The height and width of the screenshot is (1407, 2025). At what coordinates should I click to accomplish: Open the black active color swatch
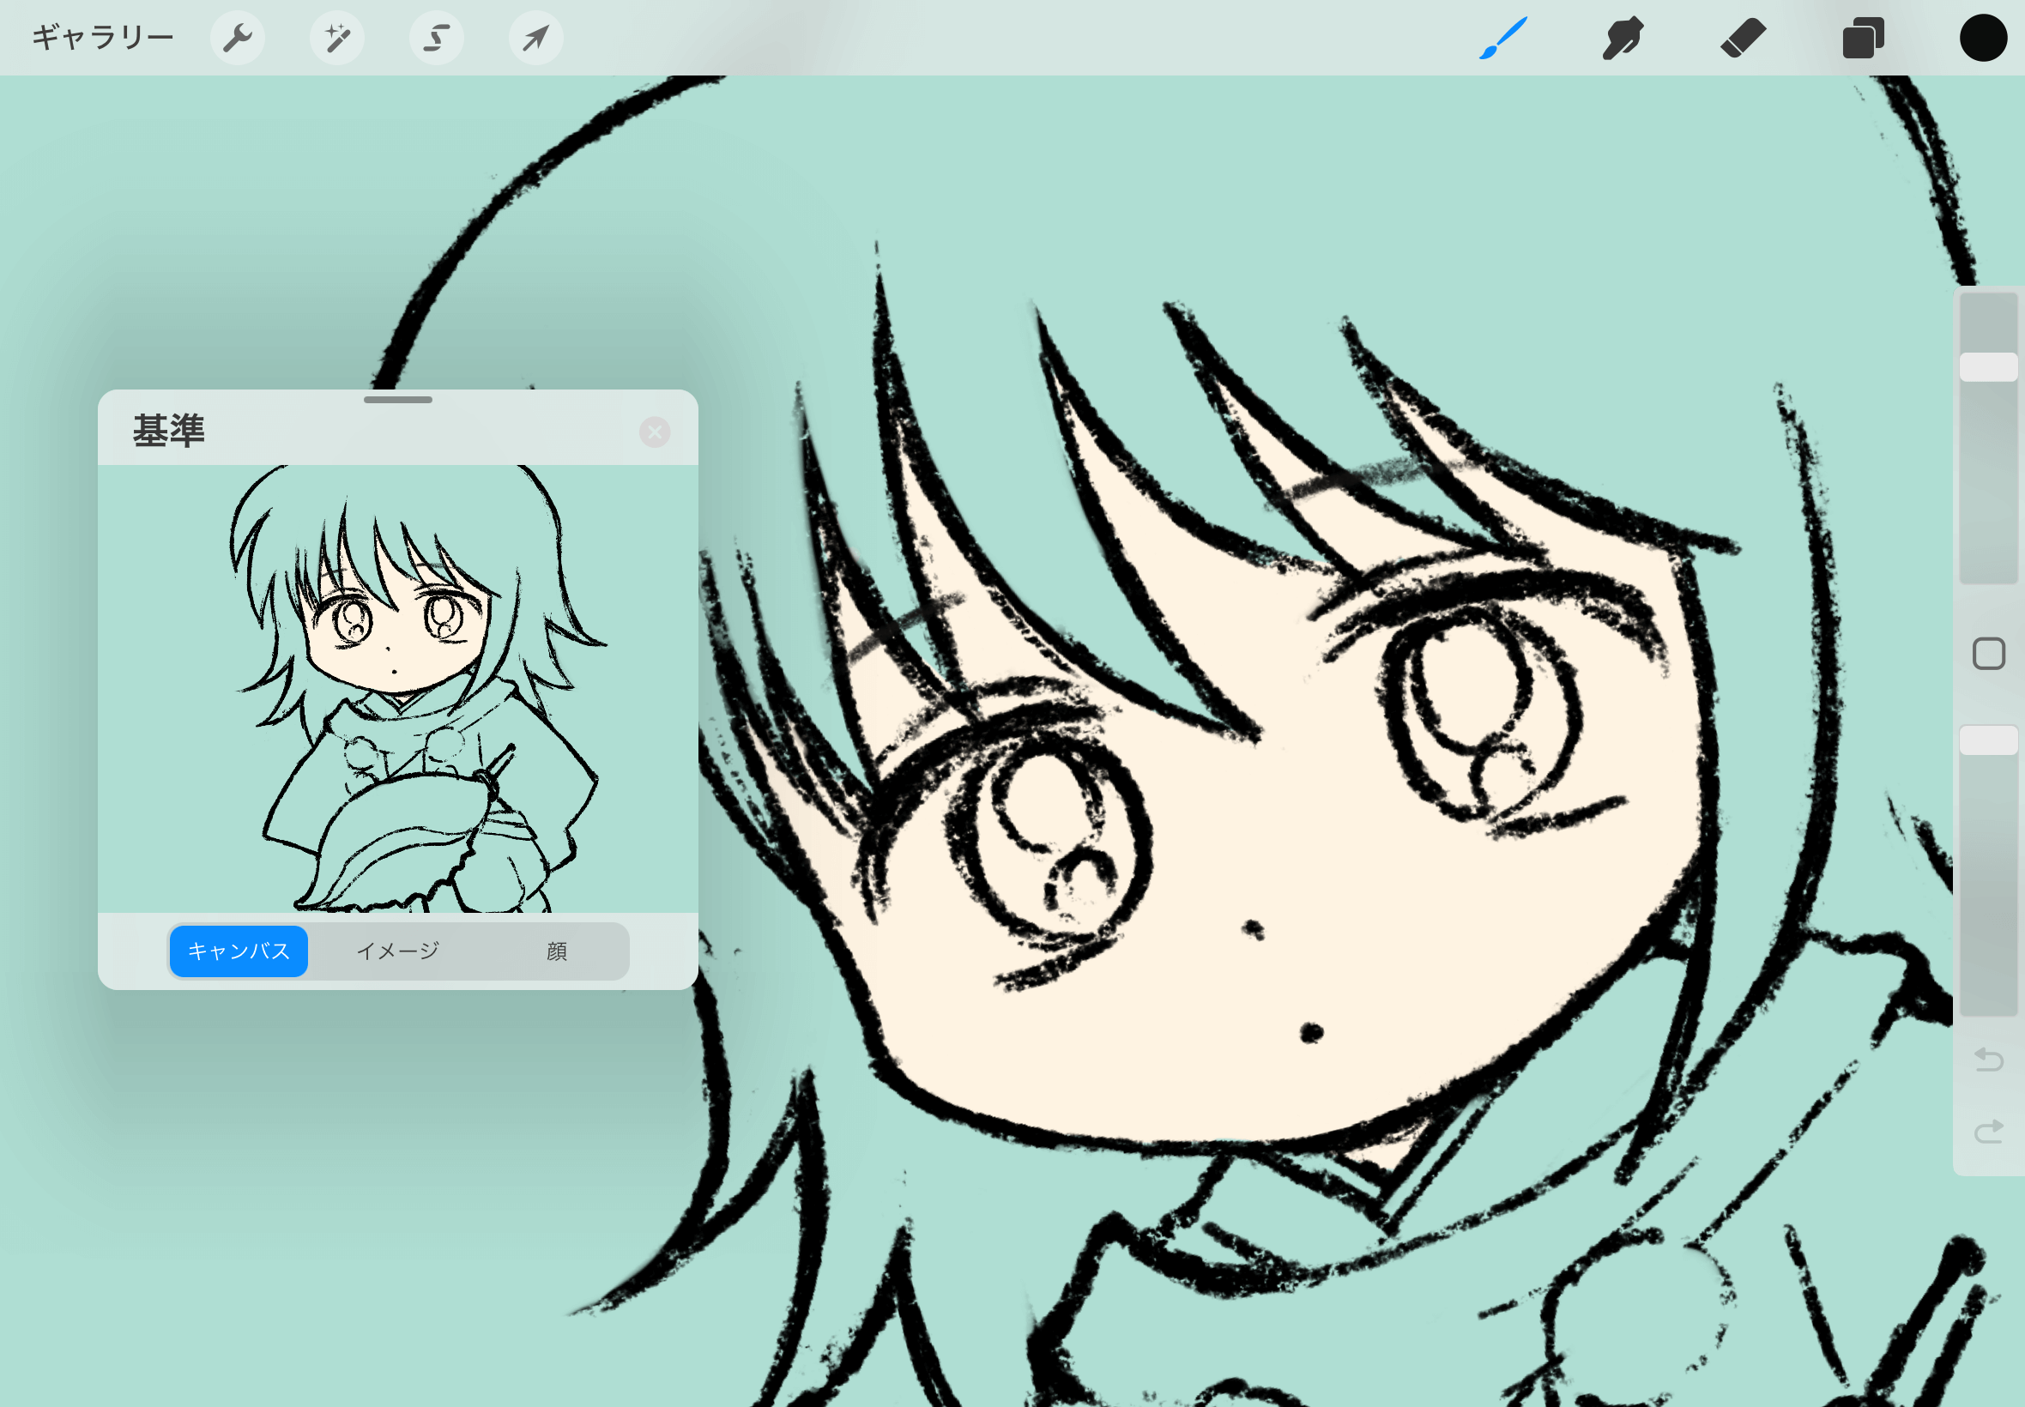click(x=1983, y=38)
